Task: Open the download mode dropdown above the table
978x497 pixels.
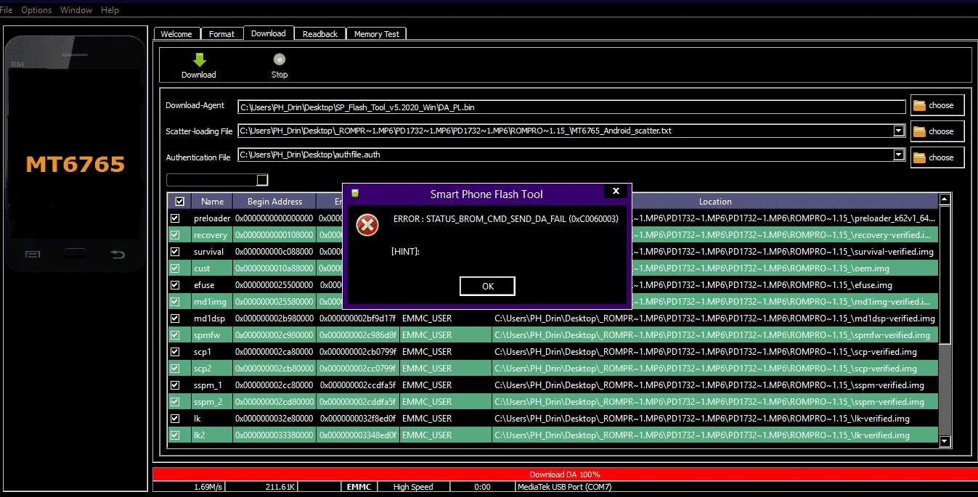Action: coord(262,180)
